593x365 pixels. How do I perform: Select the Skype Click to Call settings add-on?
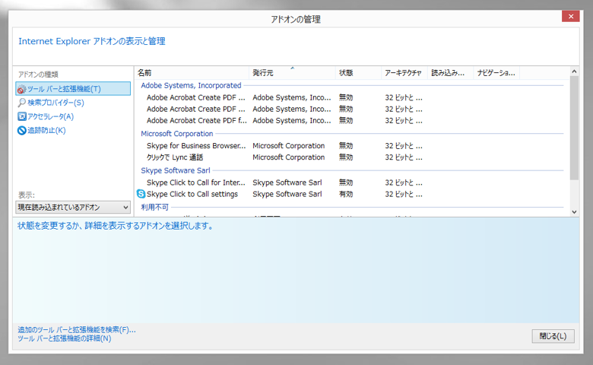[x=352, y=194]
